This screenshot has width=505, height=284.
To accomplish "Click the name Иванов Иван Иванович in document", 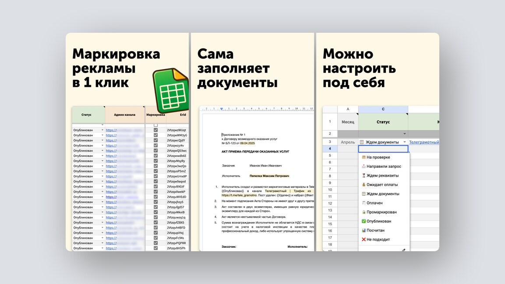I will (x=266, y=166).
